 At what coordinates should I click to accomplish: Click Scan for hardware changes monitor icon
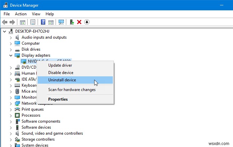[61, 22]
